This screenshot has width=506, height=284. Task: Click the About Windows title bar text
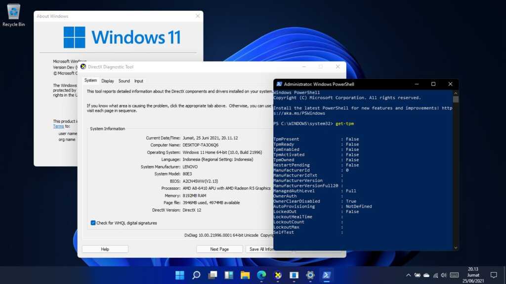point(52,16)
